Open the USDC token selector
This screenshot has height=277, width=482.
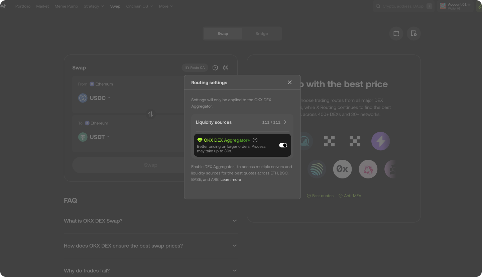pos(95,98)
